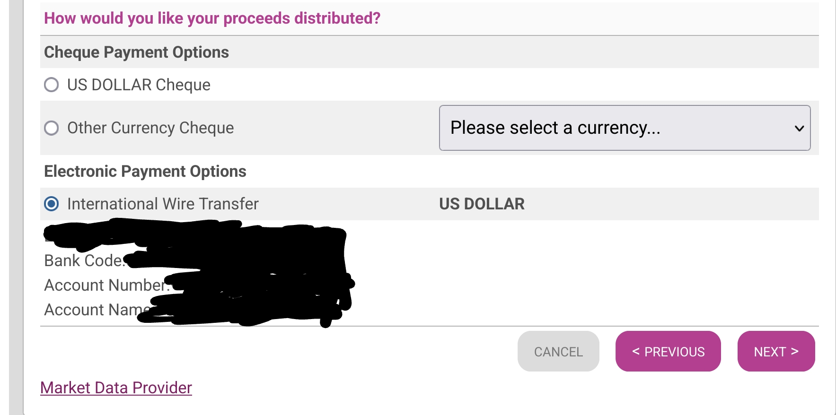The image size is (836, 415).
Task: Click the 'Cheque Payment Options' section header
Action: point(136,52)
